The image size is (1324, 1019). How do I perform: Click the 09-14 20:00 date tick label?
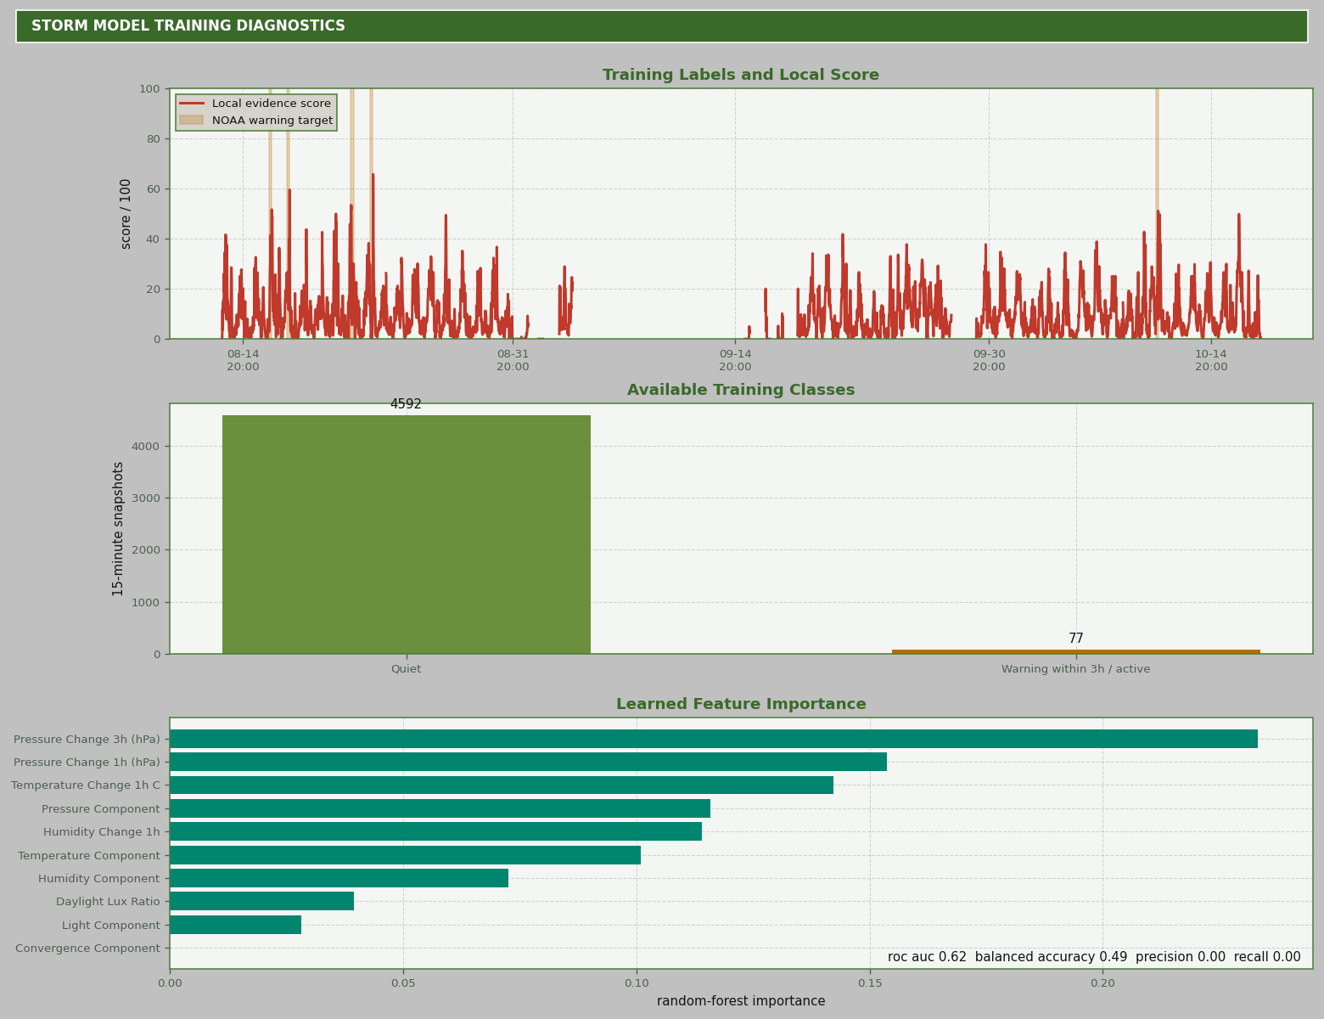point(735,360)
